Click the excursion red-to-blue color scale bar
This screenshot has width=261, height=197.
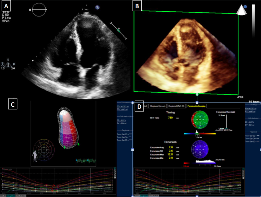pos(200,163)
